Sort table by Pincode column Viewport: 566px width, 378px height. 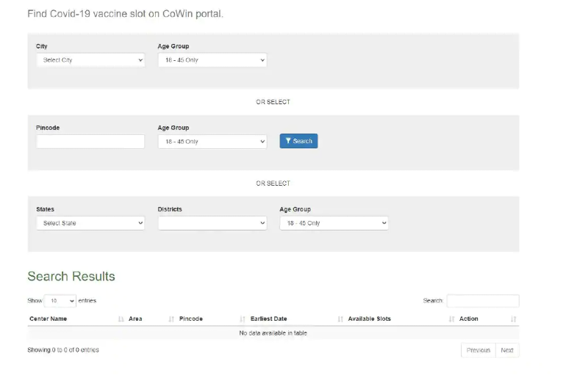pos(212,319)
